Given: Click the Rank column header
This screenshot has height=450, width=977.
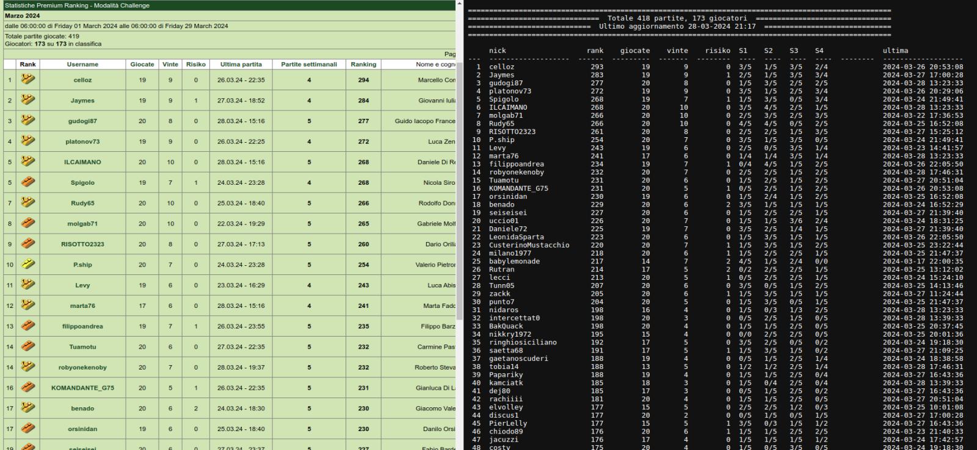Looking at the screenshot, I should pyautogui.click(x=27, y=64).
